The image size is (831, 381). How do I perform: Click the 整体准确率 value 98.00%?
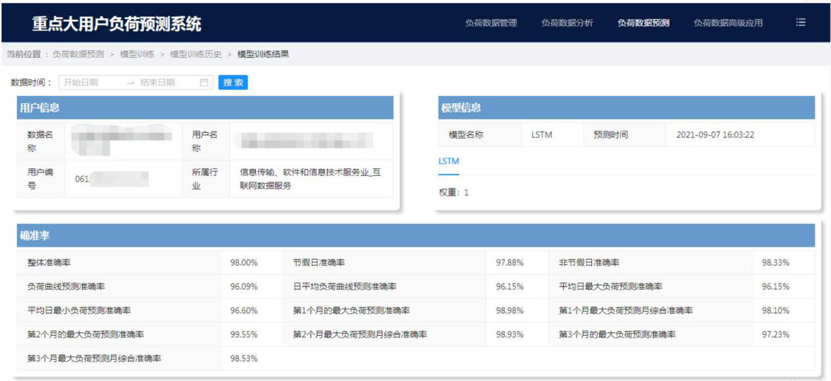244,263
